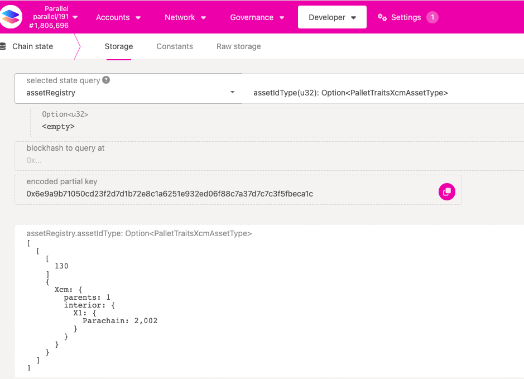Click the encoded partial key hex value
This screenshot has height=379, width=524.
[x=170, y=194]
